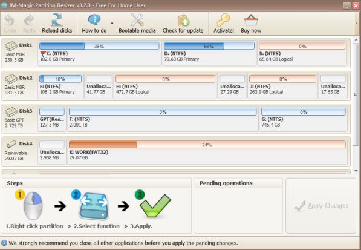Open the How to do help icon

point(94,20)
